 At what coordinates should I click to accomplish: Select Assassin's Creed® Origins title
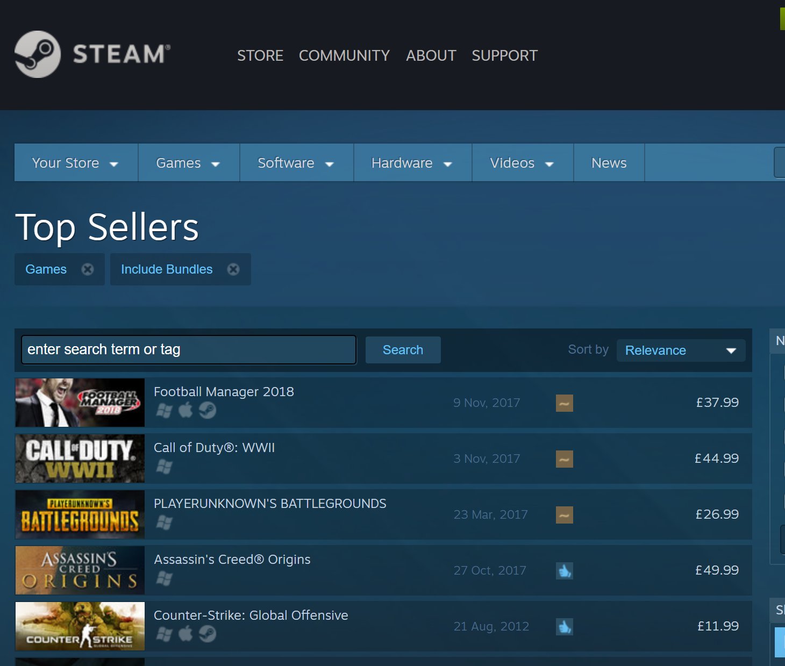[232, 560]
